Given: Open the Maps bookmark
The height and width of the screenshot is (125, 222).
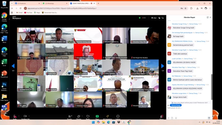Looking at the screenshot, I should (37, 13).
